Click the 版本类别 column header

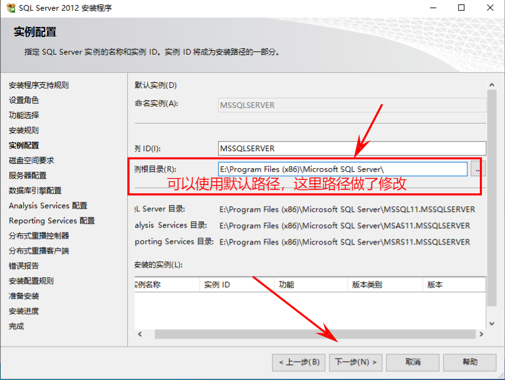click(385, 285)
